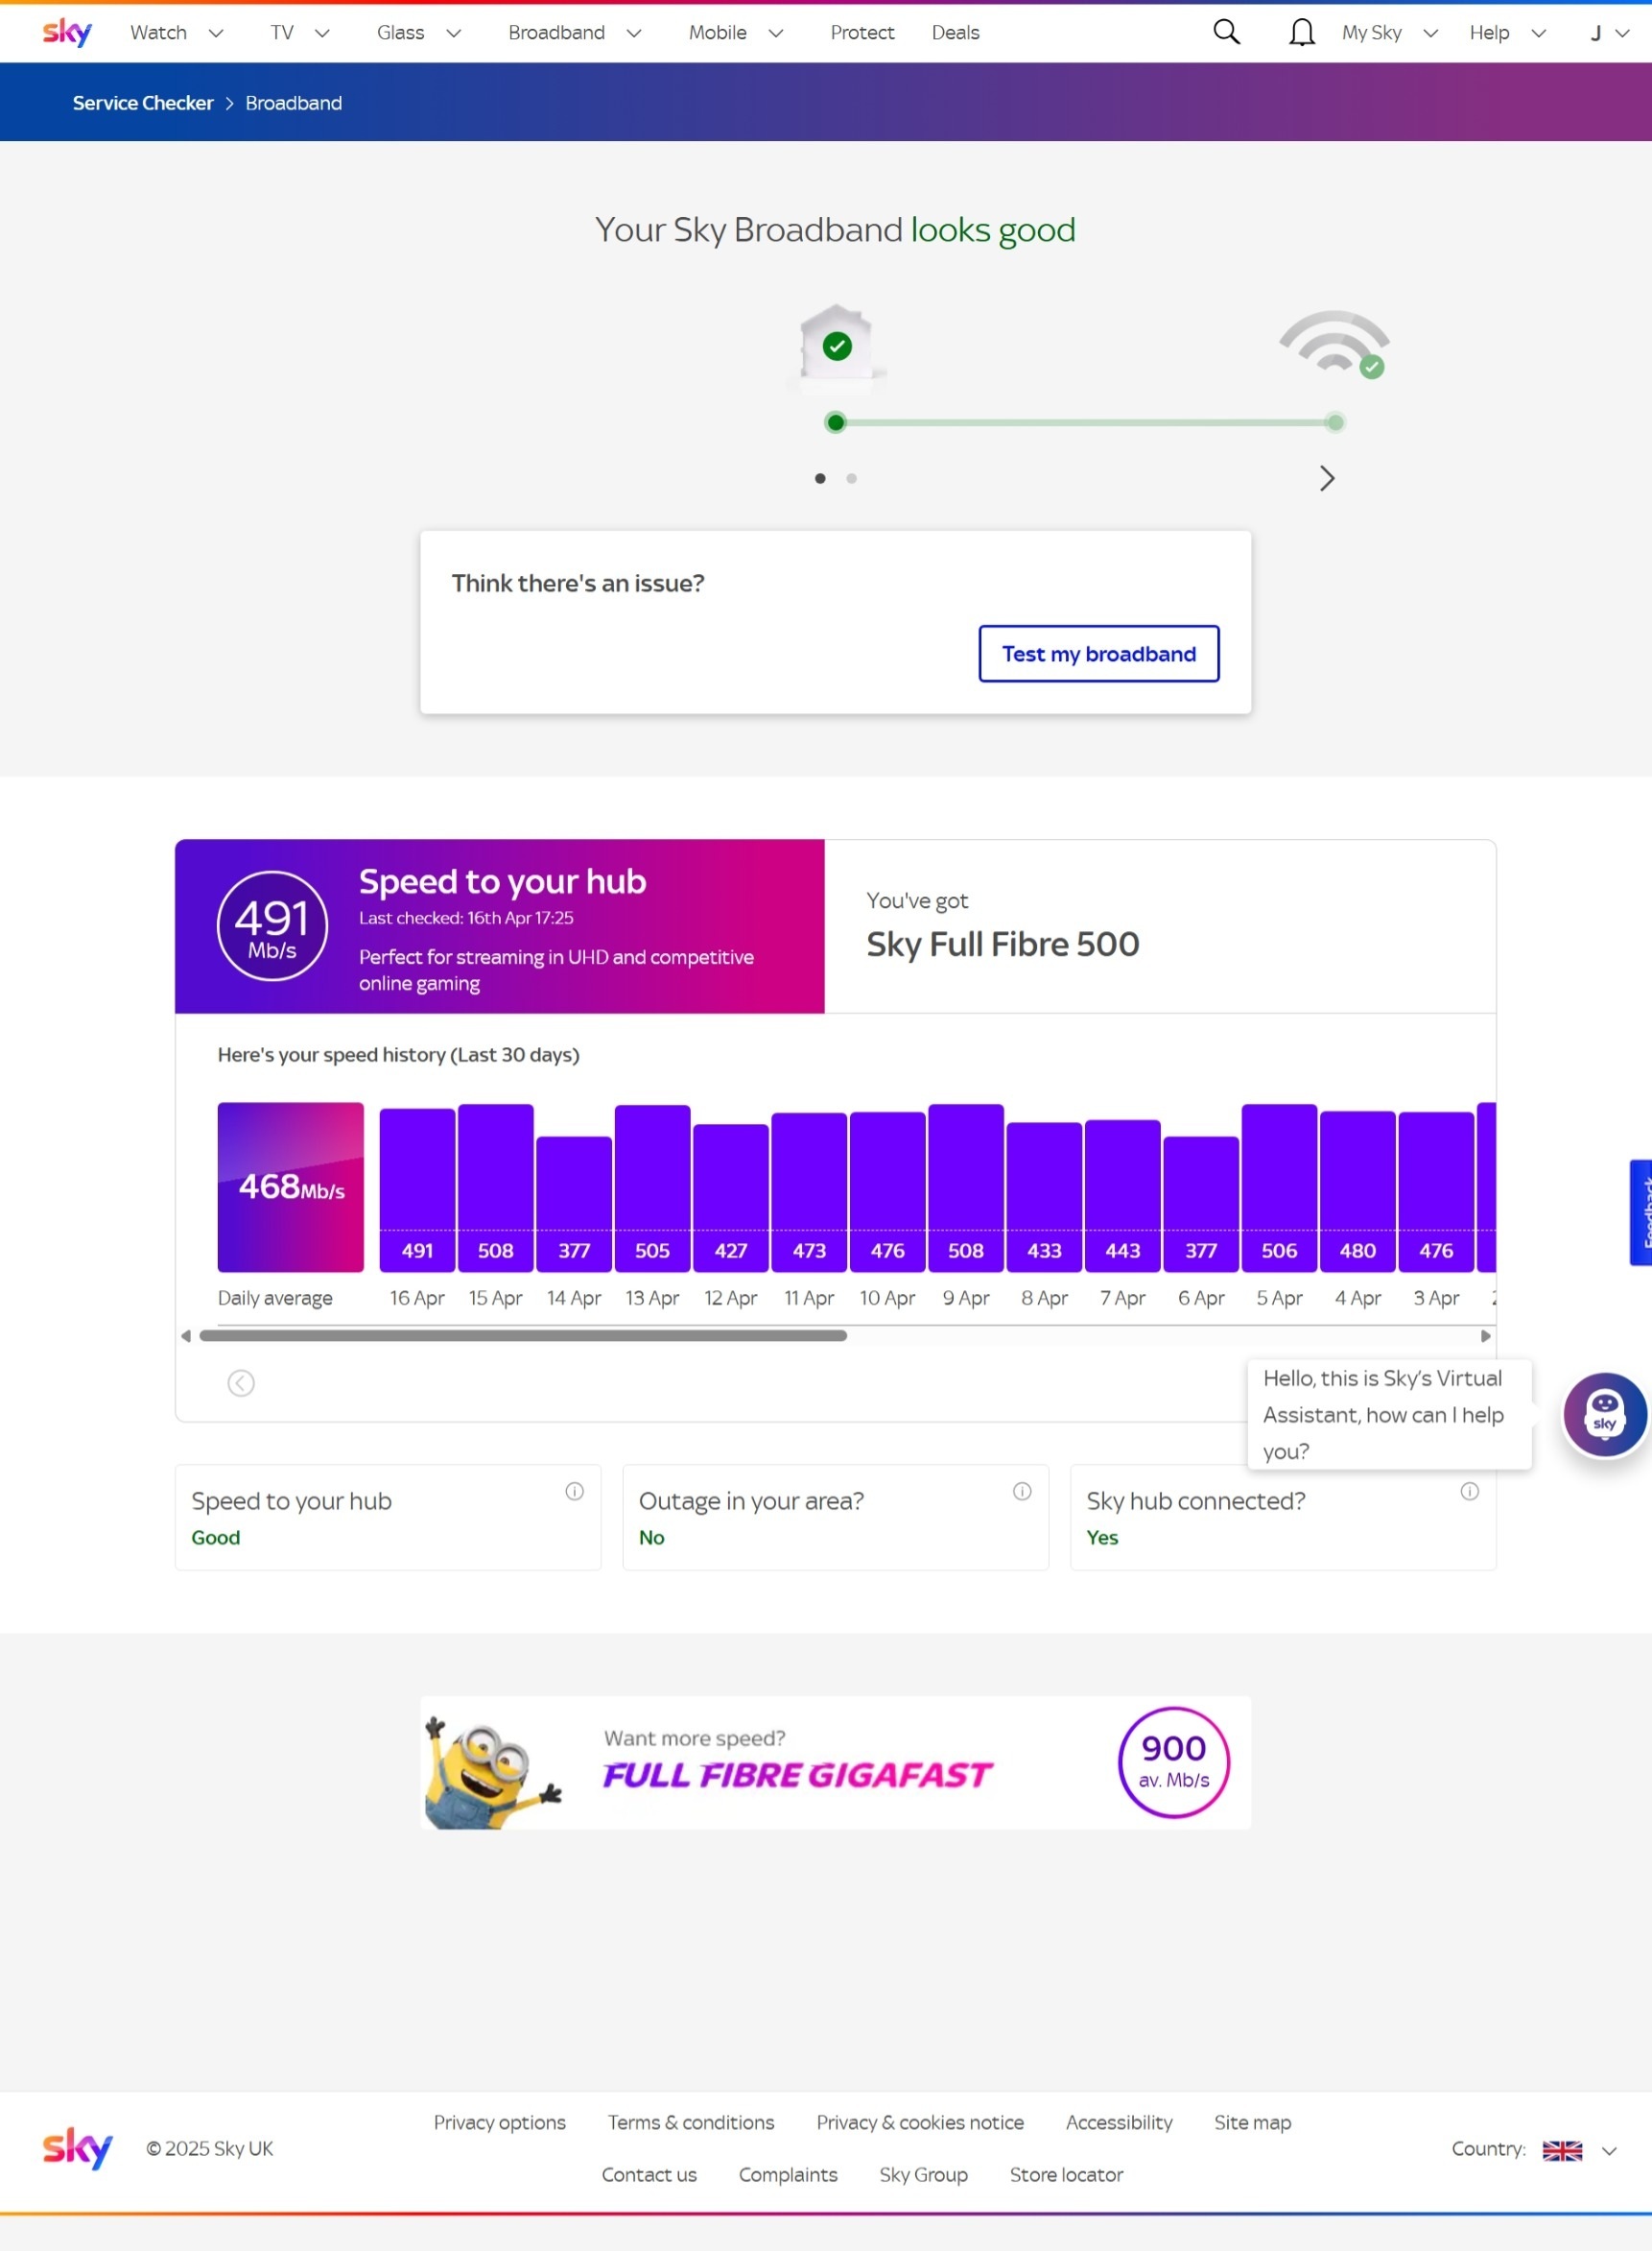Click next arrow on status carousel
Image resolution: width=1652 pixels, height=2251 pixels.
coord(1326,478)
